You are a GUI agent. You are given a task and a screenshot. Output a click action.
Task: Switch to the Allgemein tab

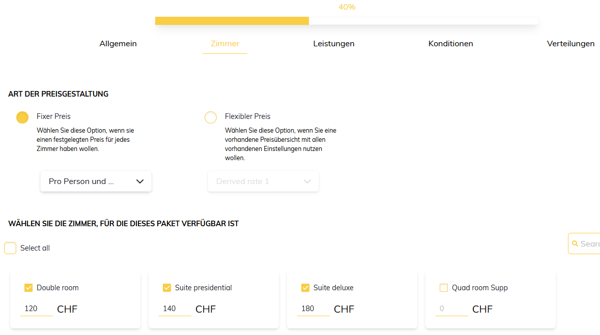coord(118,44)
